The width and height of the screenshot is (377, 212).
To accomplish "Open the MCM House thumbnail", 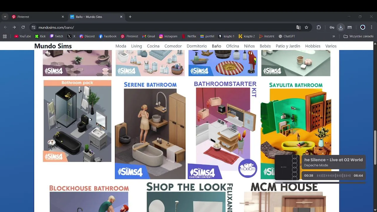I will [284, 197].
